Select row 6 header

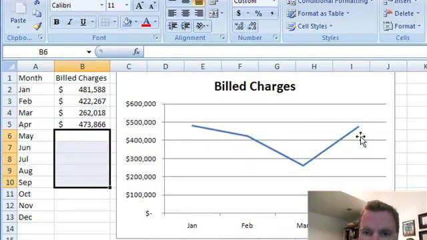pos(9,136)
